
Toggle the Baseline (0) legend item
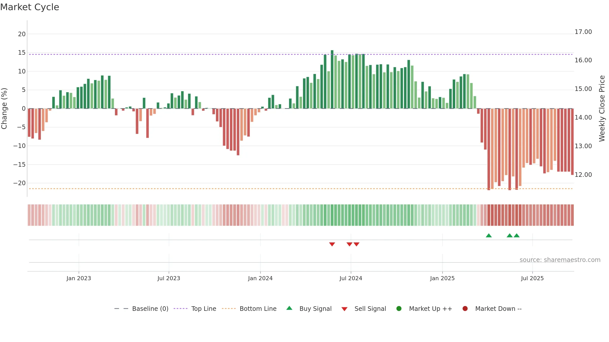pyautogui.click(x=141, y=309)
